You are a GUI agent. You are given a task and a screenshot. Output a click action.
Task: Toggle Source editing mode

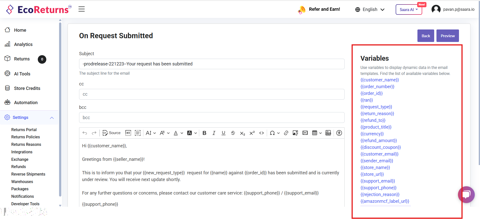tap(112, 133)
